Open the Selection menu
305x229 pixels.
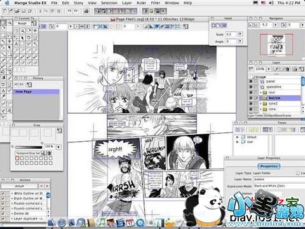coord(109,3)
